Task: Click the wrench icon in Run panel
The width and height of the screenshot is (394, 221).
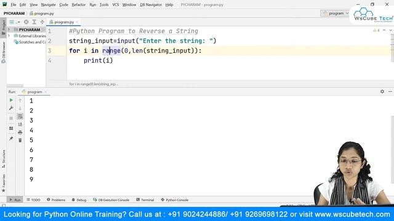Action: 11,108
